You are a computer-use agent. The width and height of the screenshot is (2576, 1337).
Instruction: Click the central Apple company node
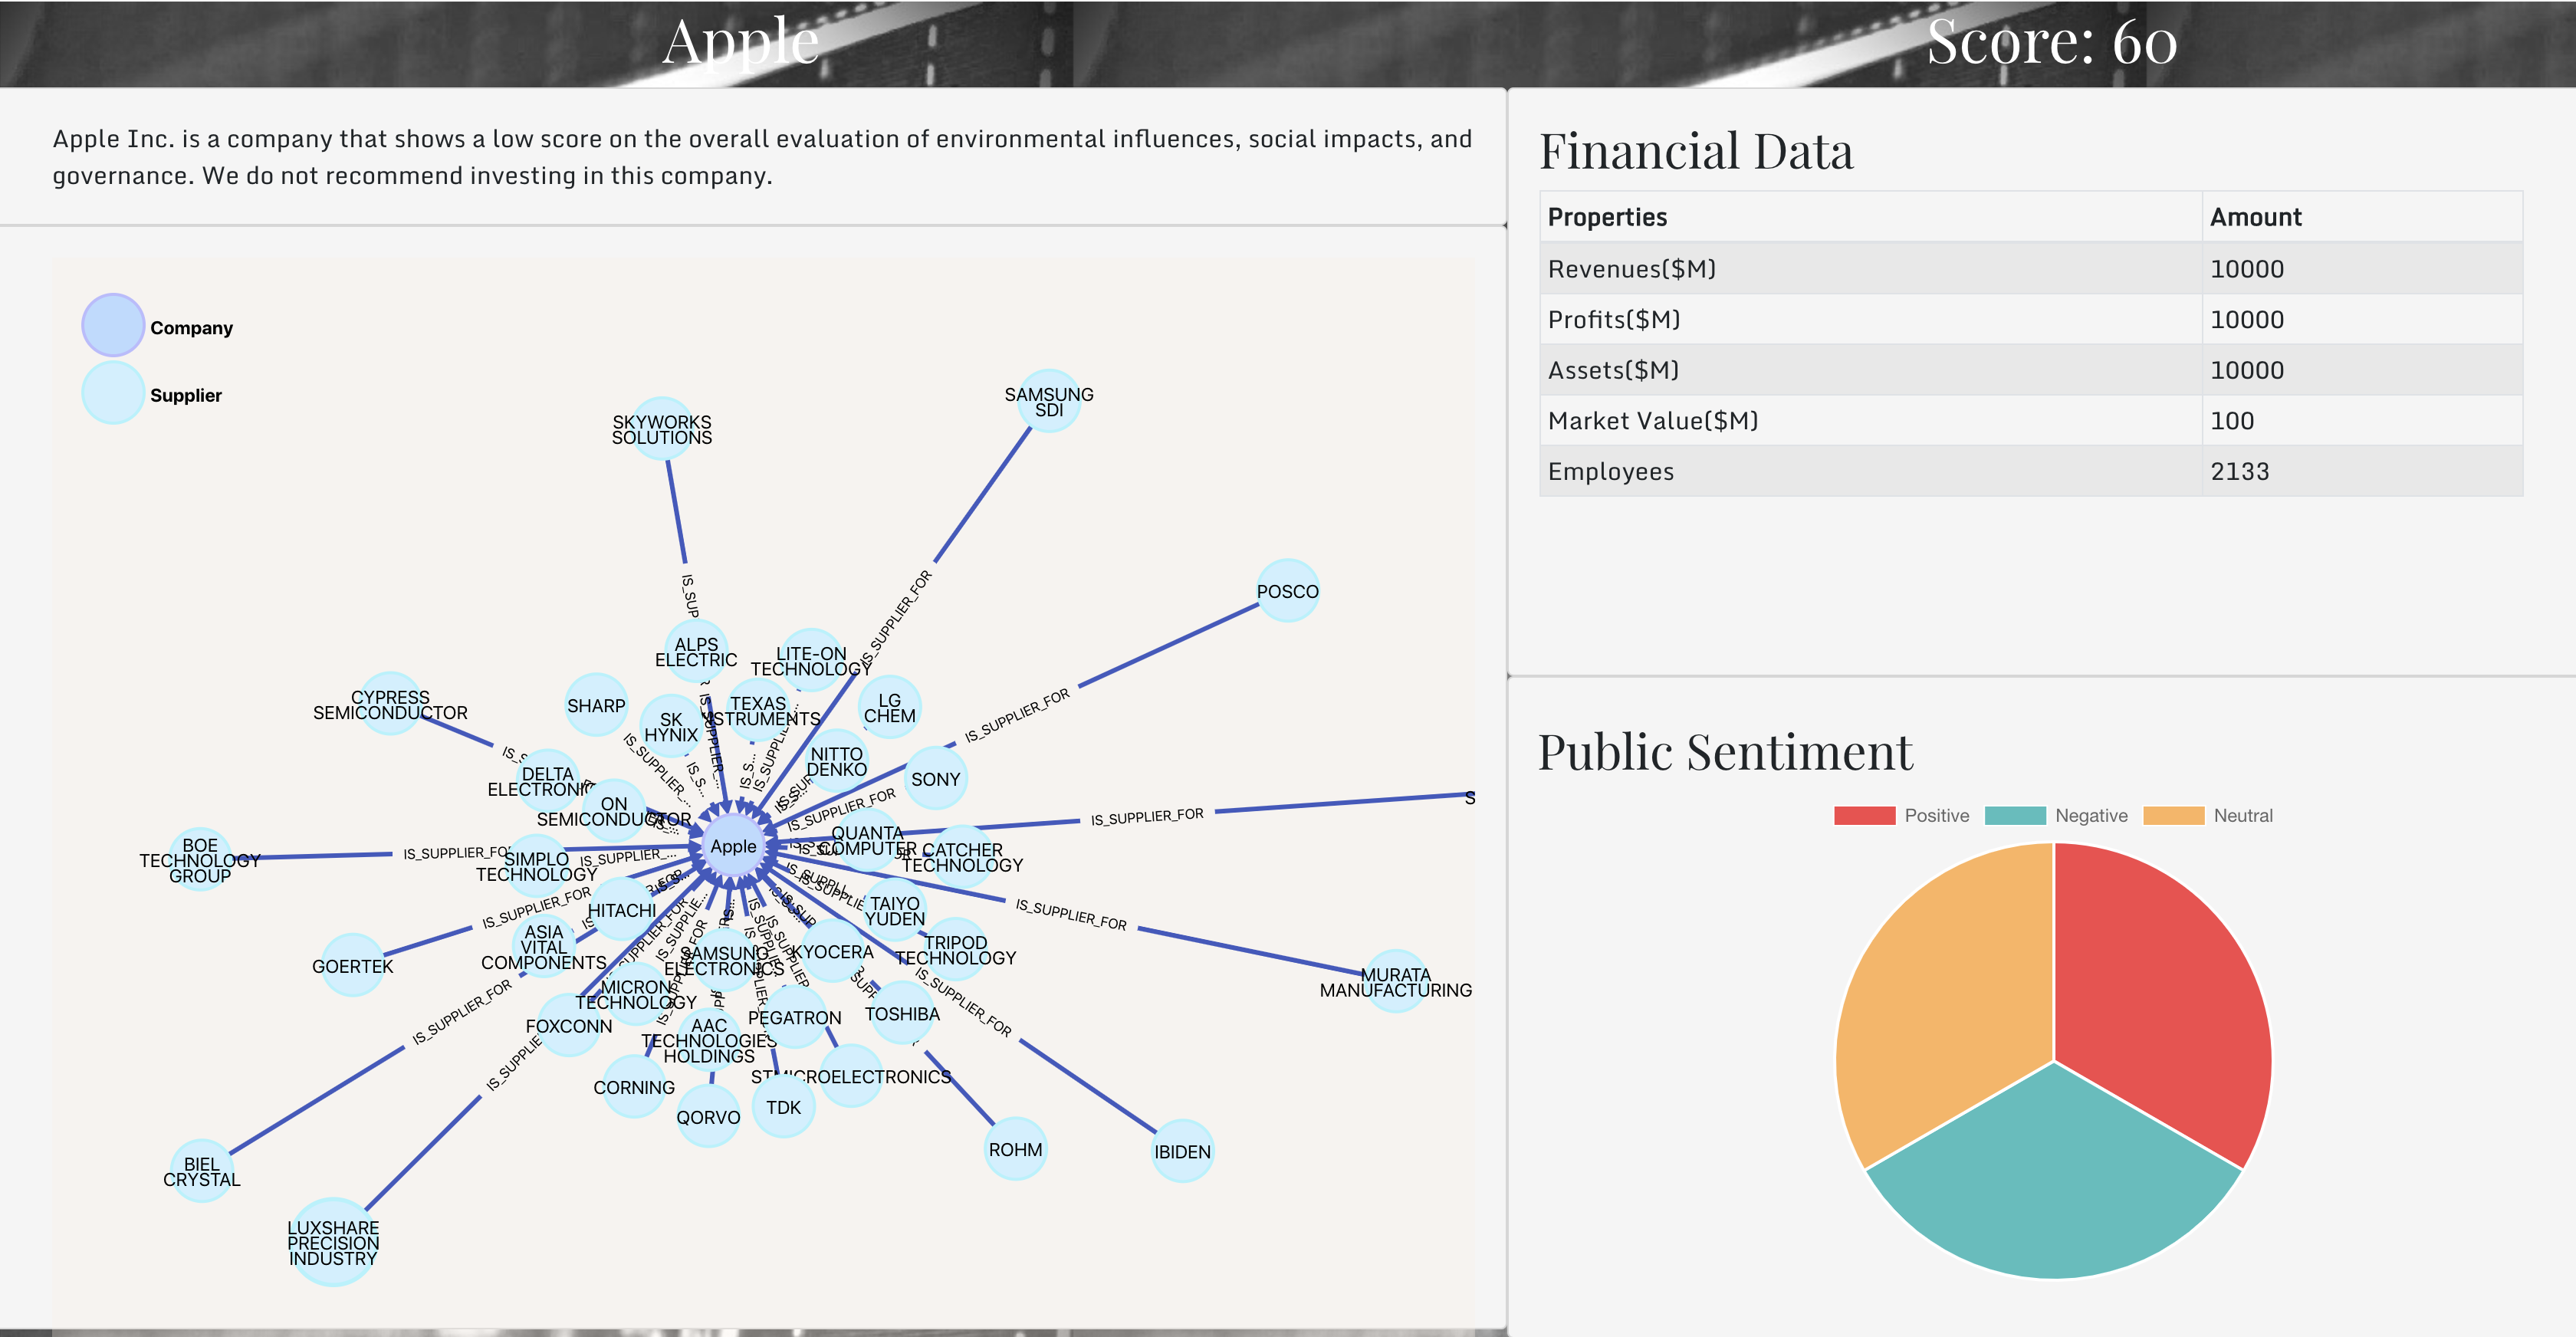point(734,846)
